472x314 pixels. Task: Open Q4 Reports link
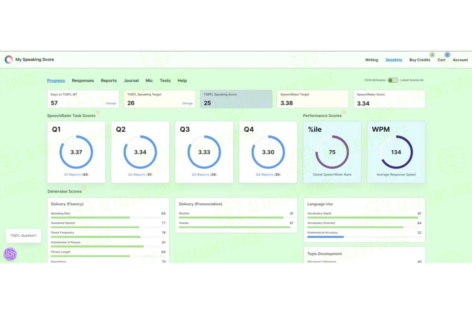[268, 175]
